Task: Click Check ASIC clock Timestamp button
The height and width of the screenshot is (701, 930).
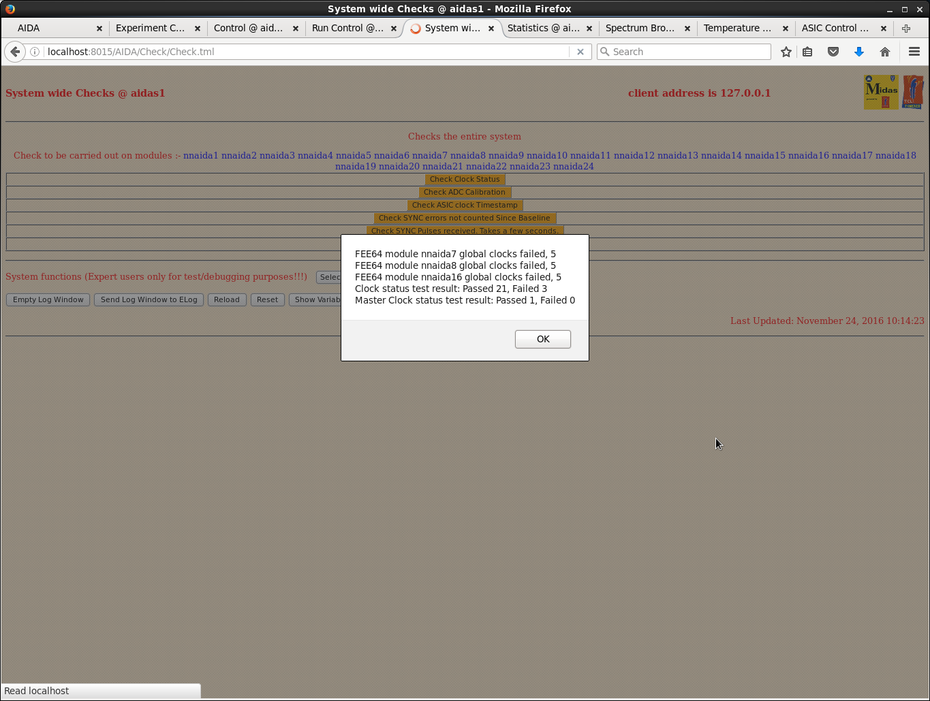Action: (465, 205)
